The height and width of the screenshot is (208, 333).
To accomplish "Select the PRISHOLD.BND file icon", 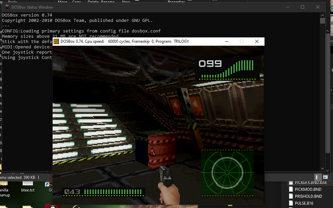I will click(x=291, y=196).
